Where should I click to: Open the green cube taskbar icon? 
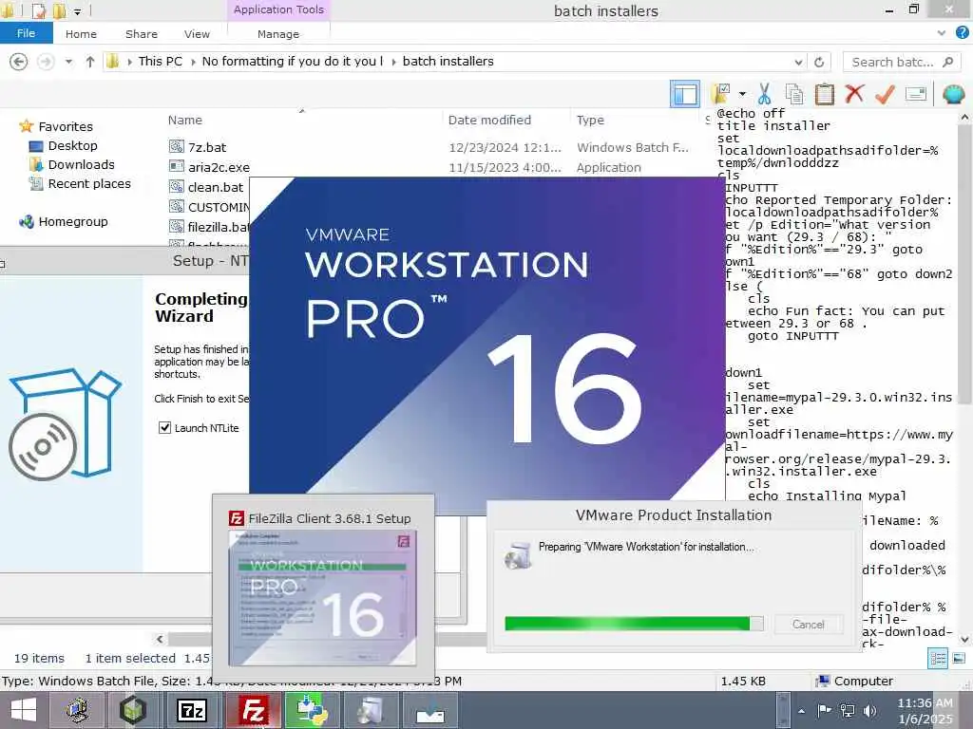click(x=133, y=710)
